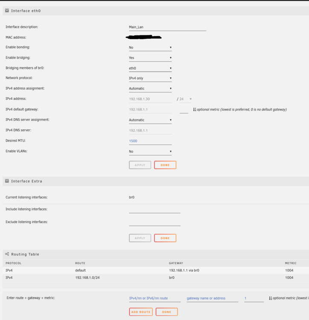This screenshot has height=320, width=309.
Task: Open the Enable VLANs dropdown
Action: tap(150, 151)
